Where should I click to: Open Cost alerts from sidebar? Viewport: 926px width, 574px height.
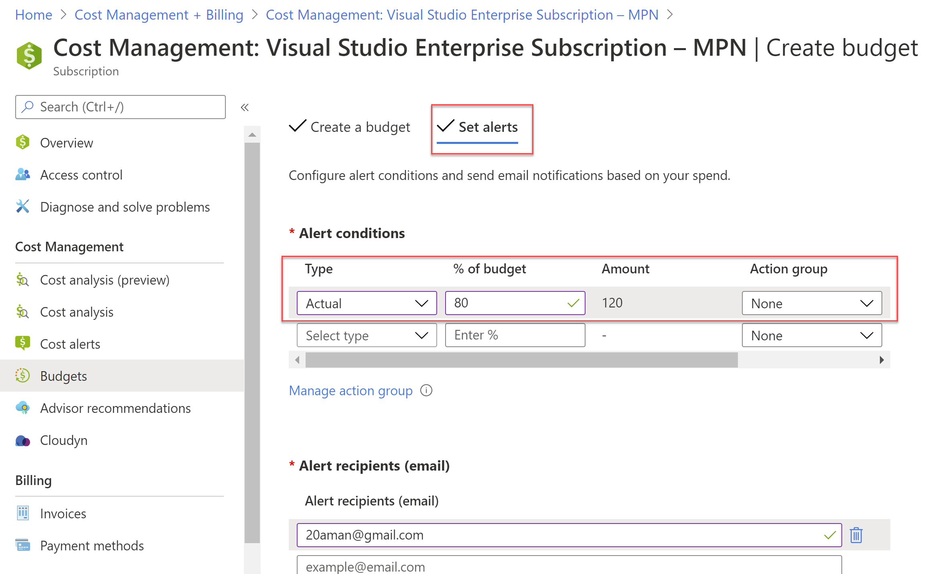(x=70, y=344)
